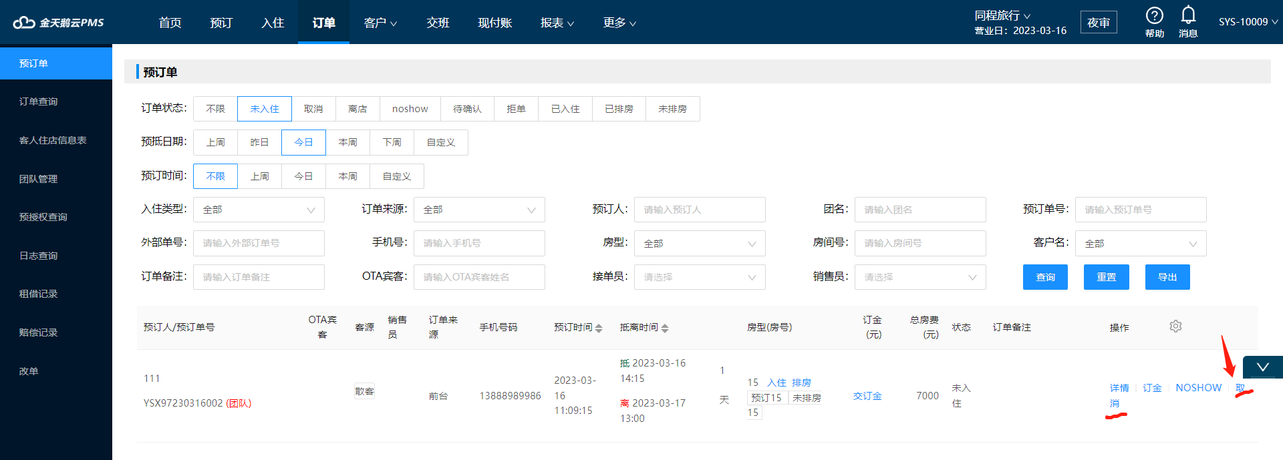This screenshot has width=1283, height=460.
Task: Open the help question-mark icon
Action: tap(1154, 15)
